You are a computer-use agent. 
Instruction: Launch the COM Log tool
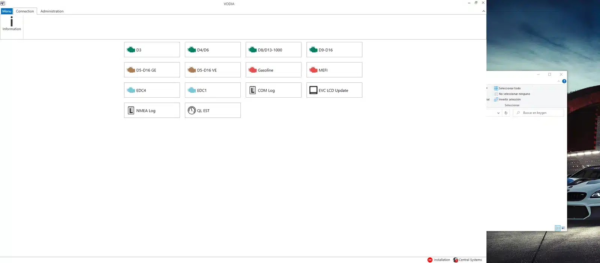point(273,90)
